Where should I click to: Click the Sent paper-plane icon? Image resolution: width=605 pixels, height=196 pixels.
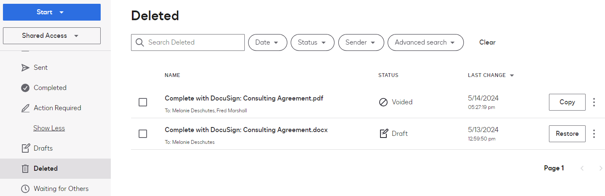coord(25,68)
